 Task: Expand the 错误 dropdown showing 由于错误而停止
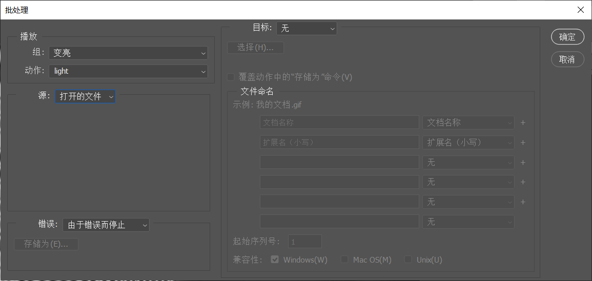coord(106,225)
